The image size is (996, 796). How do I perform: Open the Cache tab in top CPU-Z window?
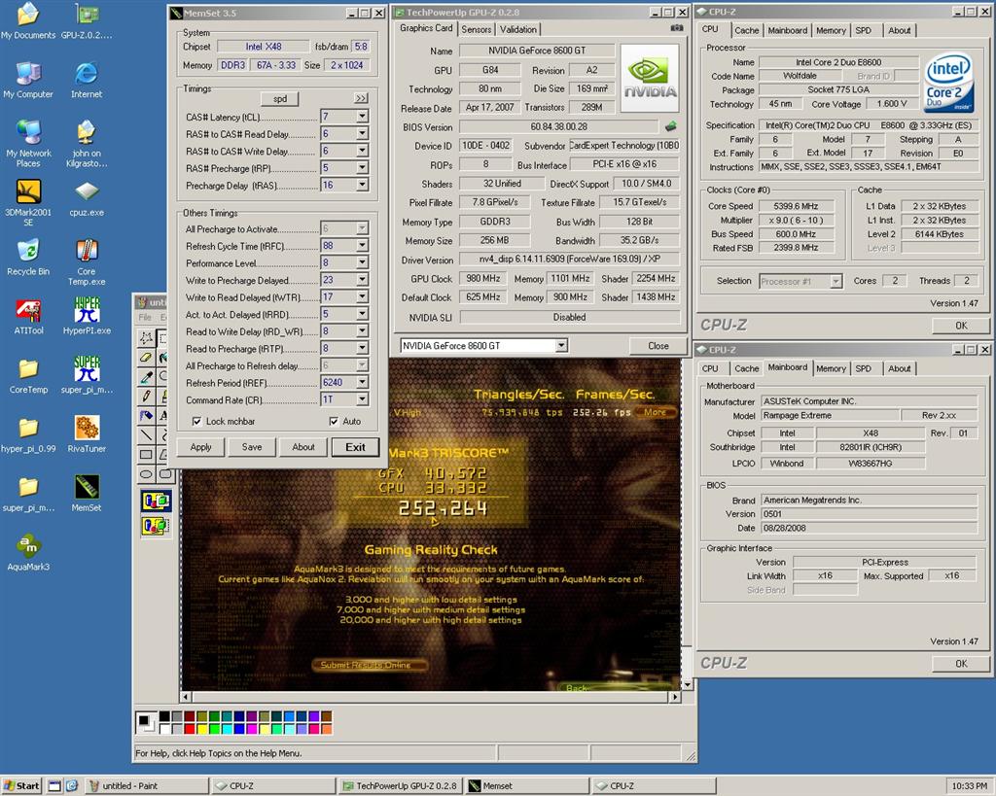coord(746,30)
